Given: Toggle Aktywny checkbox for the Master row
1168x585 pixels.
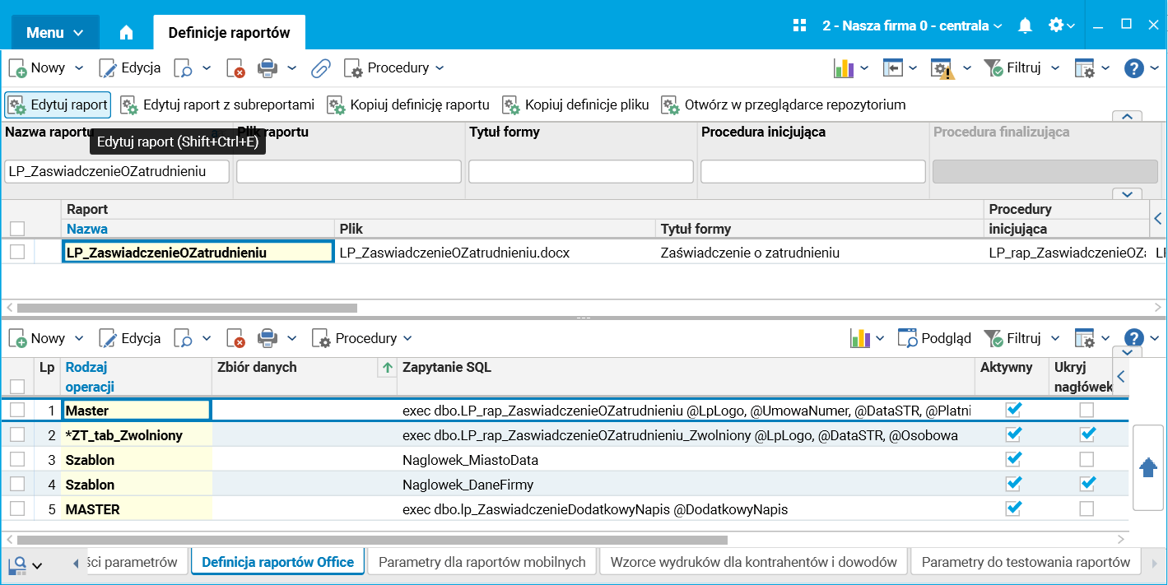Looking at the screenshot, I should coord(1014,410).
